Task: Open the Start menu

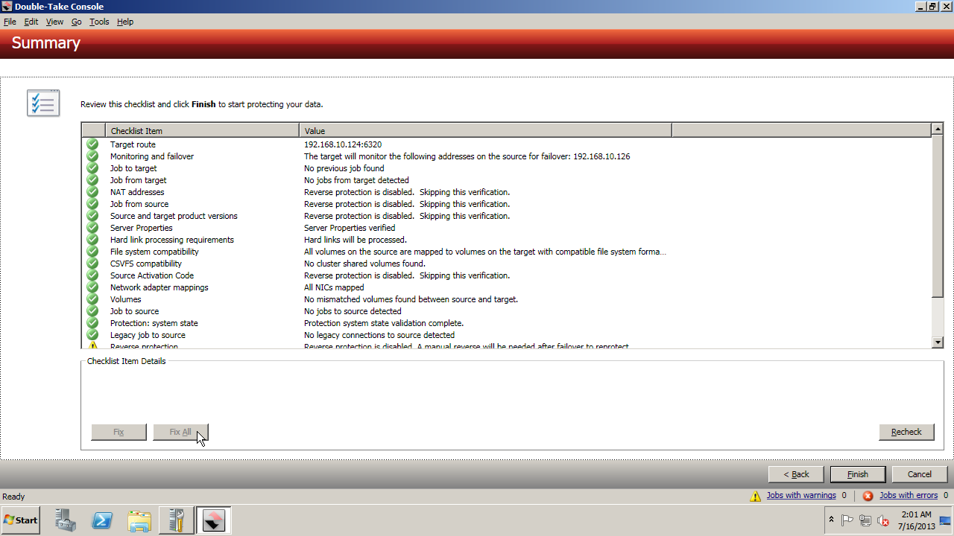Action: (x=21, y=520)
